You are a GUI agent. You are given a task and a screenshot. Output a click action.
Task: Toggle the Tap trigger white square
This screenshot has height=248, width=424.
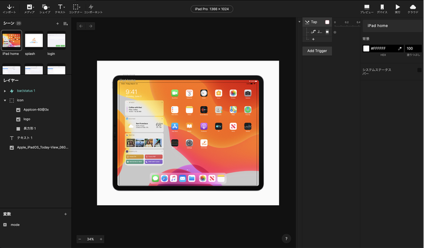(327, 22)
